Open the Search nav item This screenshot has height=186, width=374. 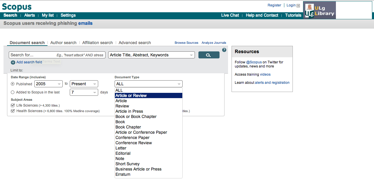click(x=10, y=15)
